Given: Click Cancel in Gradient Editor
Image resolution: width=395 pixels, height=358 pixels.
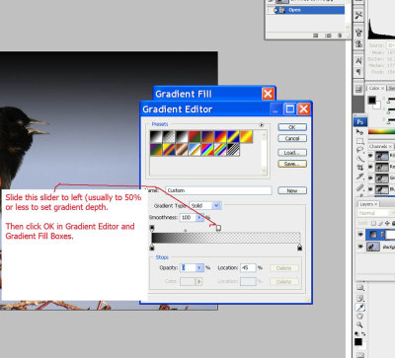Looking at the screenshot, I should pyautogui.click(x=292, y=138).
